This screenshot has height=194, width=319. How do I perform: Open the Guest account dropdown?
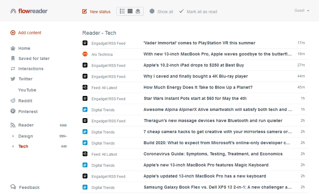pos(302,10)
